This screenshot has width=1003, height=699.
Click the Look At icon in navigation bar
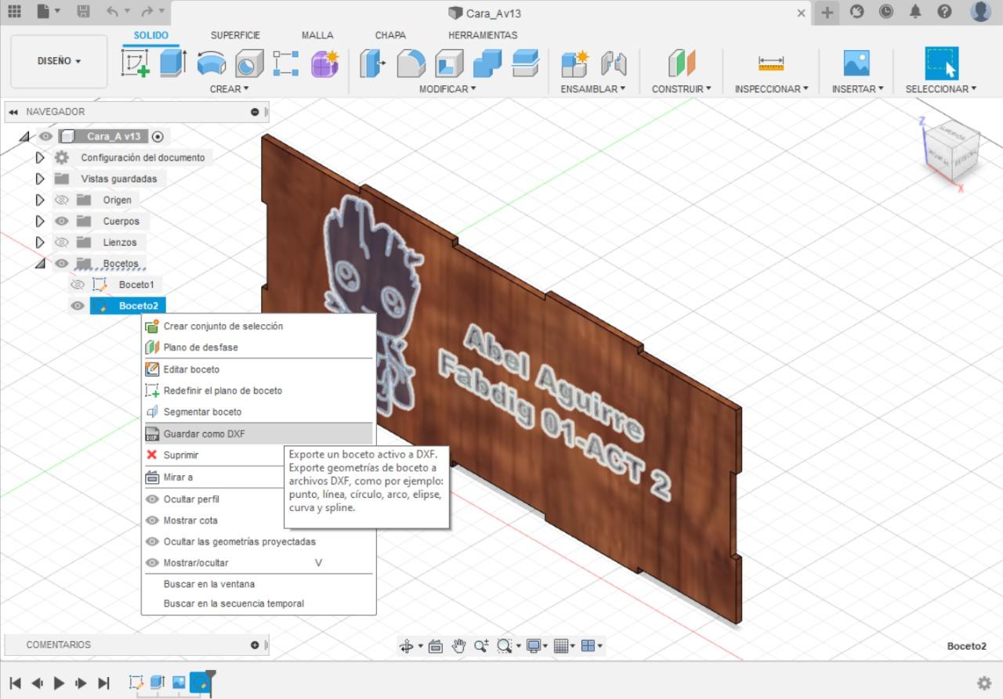tap(436, 646)
